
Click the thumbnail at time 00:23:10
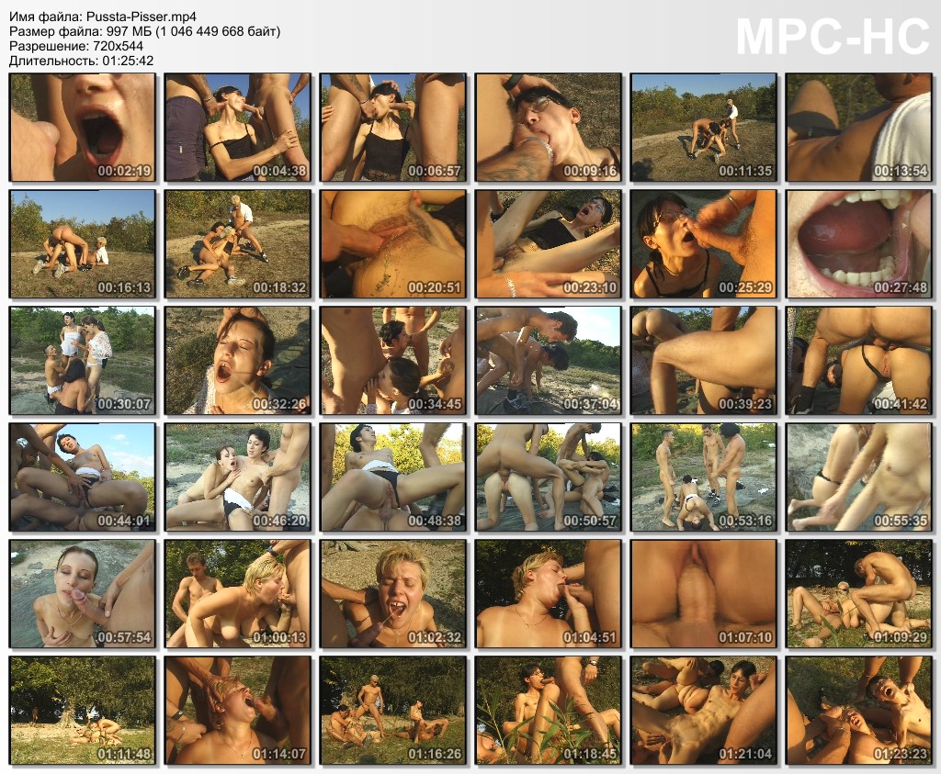(549, 244)
